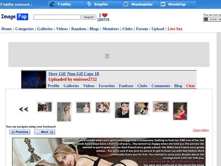Click the double left arrow in thumbnail strip

tap(23, 109)
